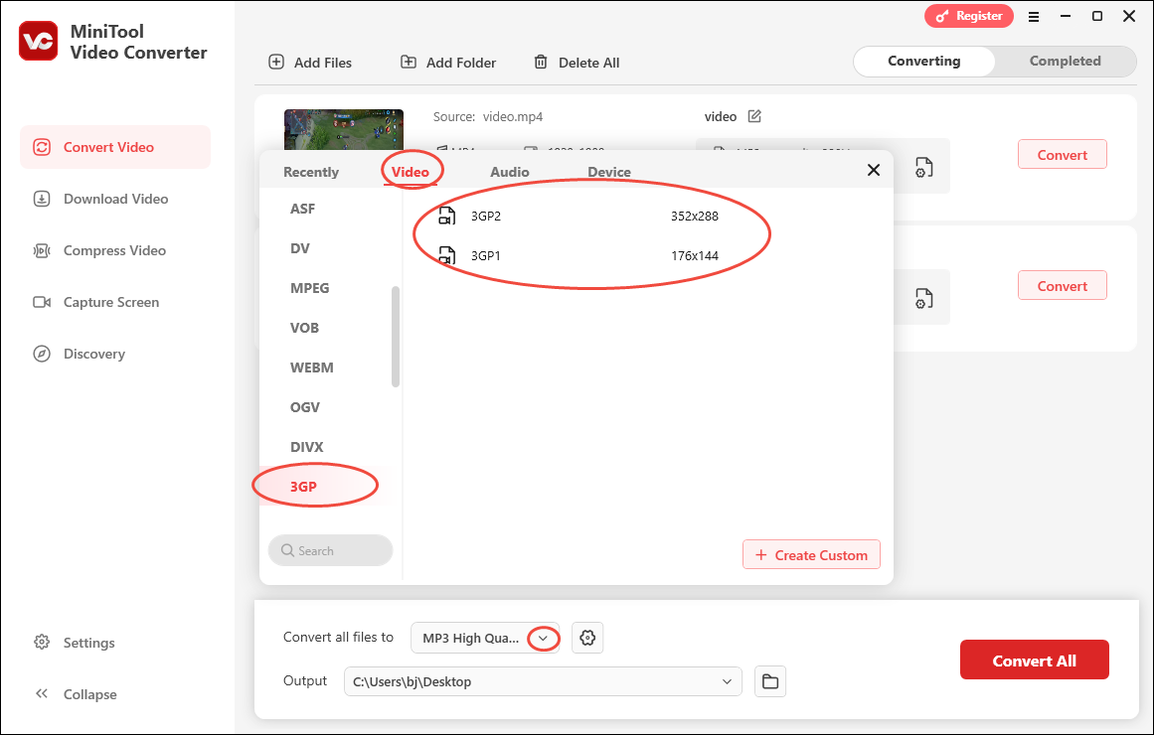Screen dimensions: 1154x735
Task: Open output settings icon for the first file
Action: 923,168
